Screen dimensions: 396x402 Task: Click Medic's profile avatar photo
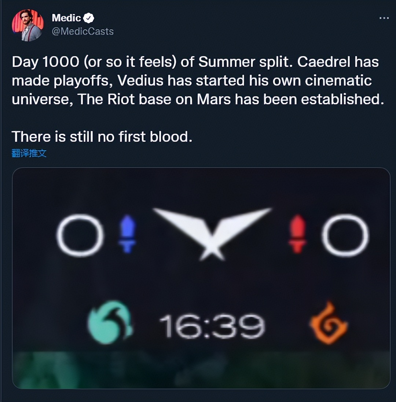coord(28,25)
